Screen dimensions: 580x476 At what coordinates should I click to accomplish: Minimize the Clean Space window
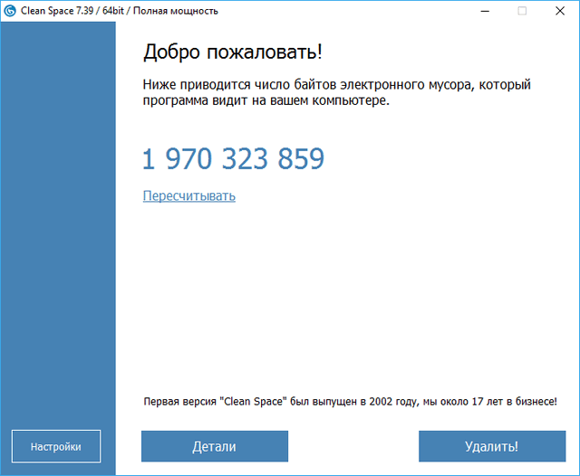(x=481, y=11)
